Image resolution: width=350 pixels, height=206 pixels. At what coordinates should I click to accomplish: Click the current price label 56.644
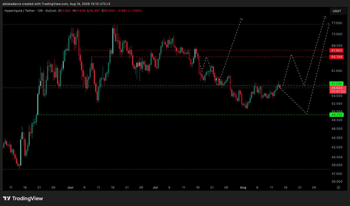coord(337,88)
